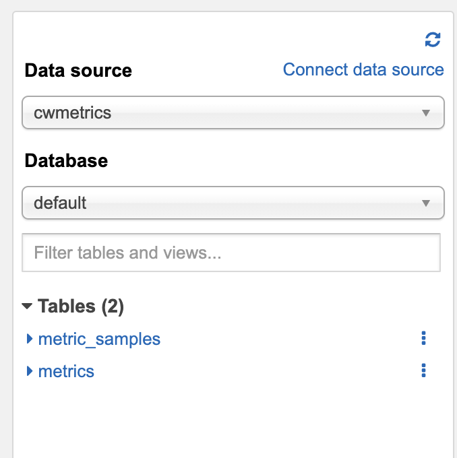Open the Data source dropdown arrow
This screenshot has height=458, width=457.
[x=425, y=112]
